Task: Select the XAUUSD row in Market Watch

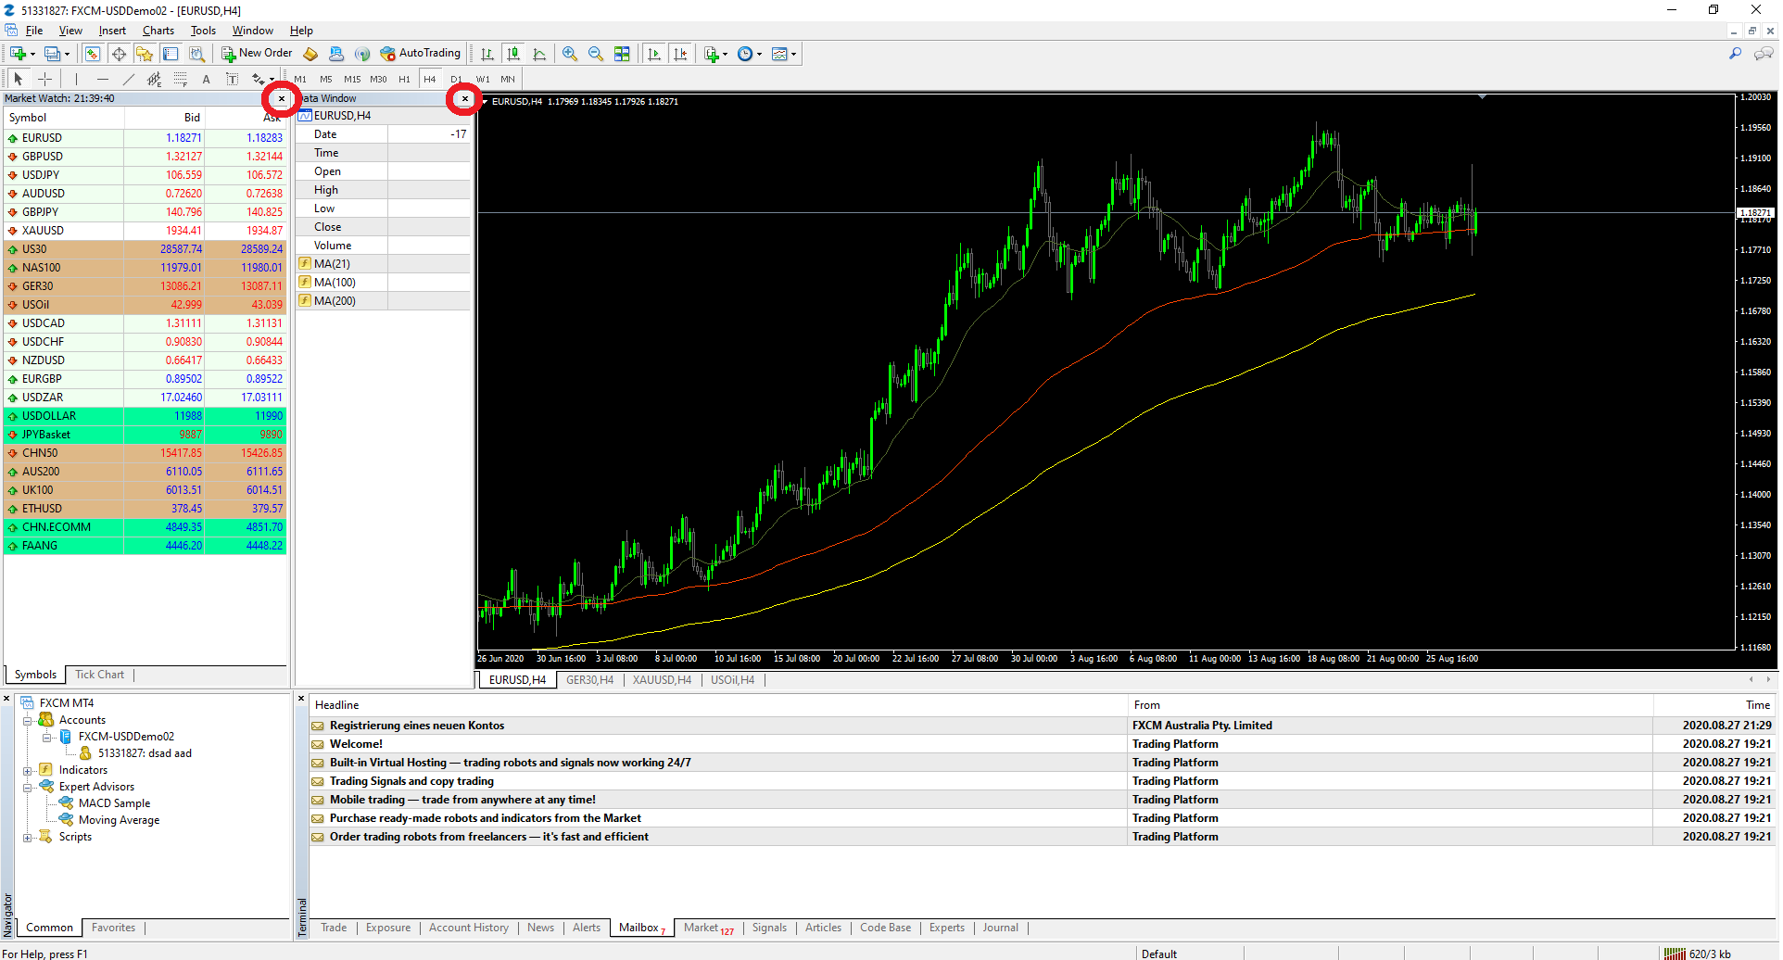Action: point(43,231)
